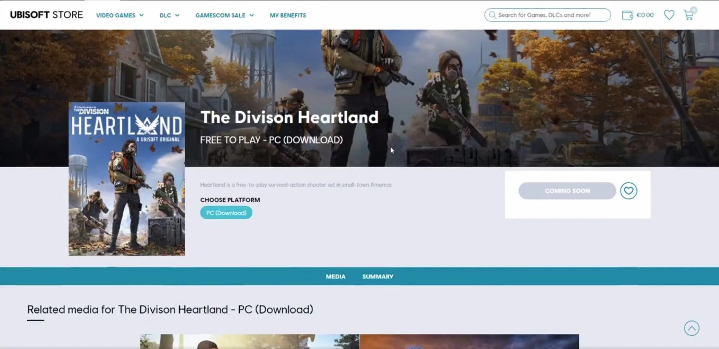The height and width of the screenshot is (349, 719).
Task: Switch to the Media tab
Action: 336,277
